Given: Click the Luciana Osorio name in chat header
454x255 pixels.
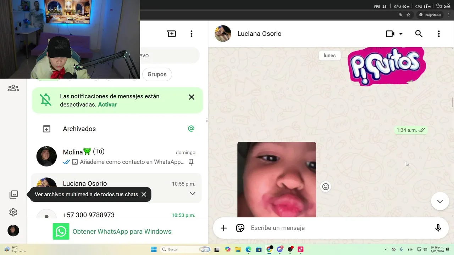Looking at the screenshot, I should pyautogui.click(x=259, y=34).
